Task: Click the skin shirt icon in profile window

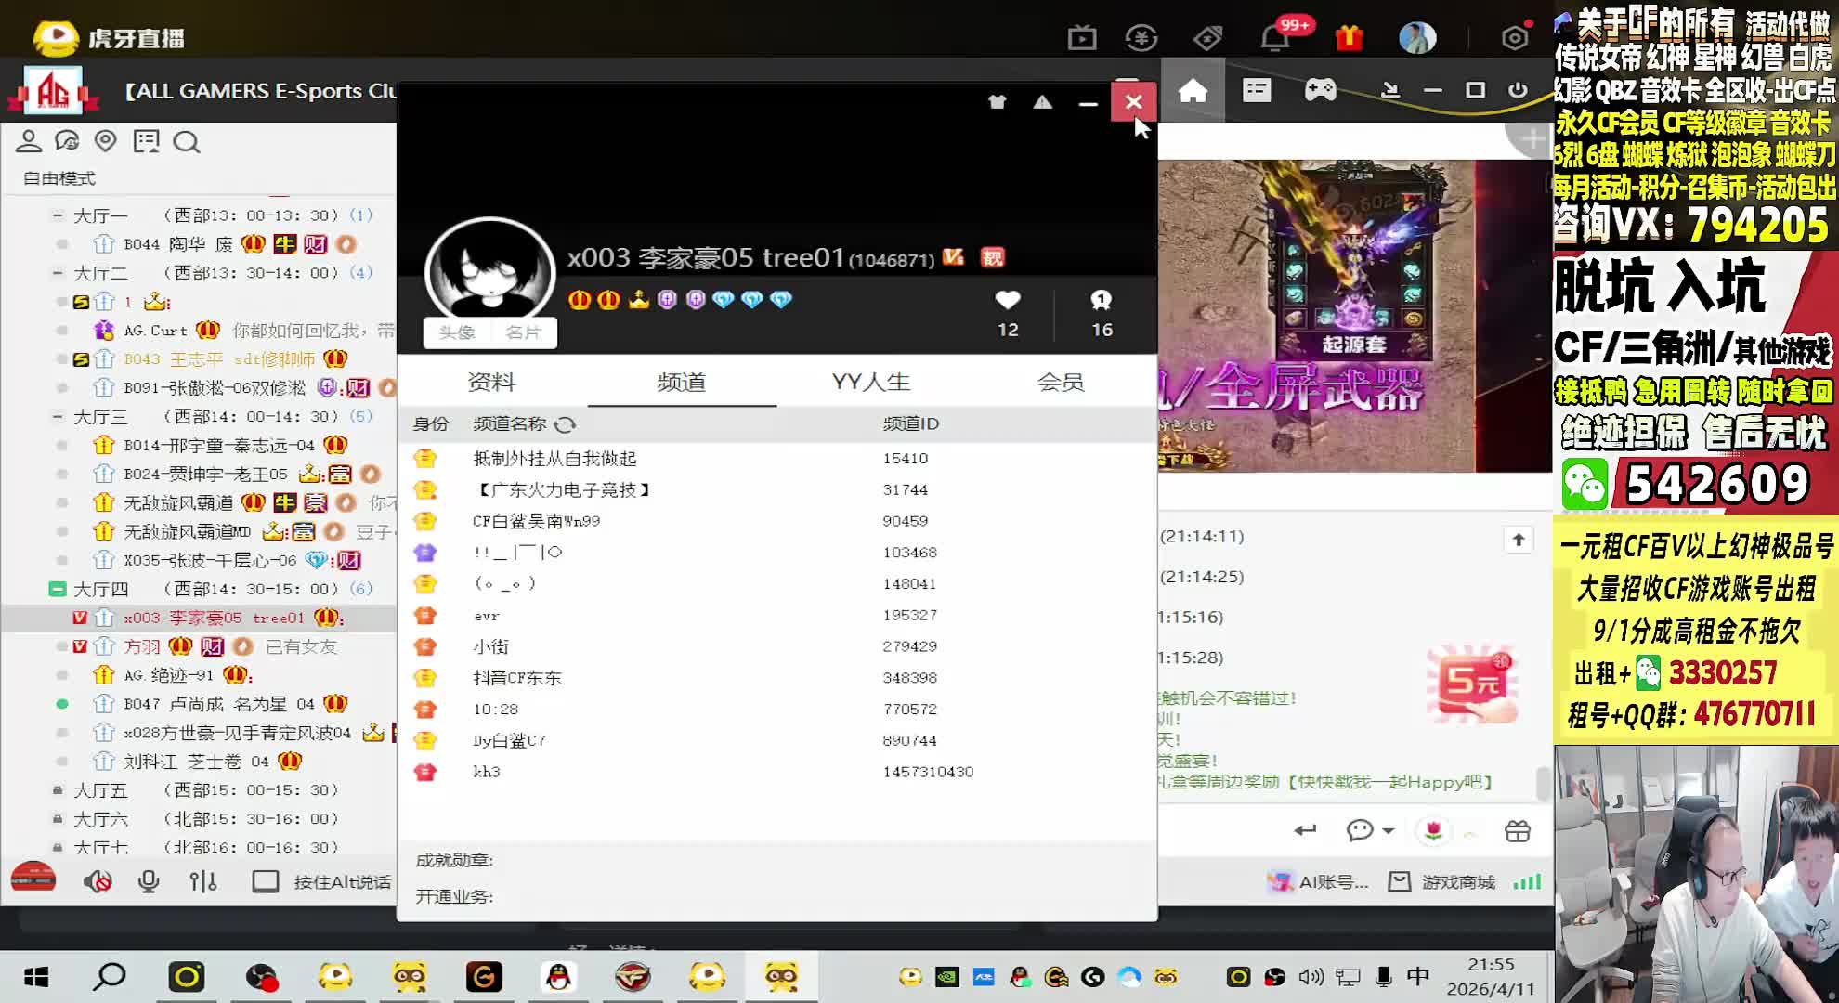Action: 998,102
